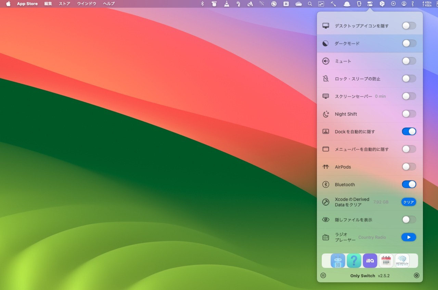
Task: Click the クリア button for Xcode Derived Data
Action: coord(409,202)
